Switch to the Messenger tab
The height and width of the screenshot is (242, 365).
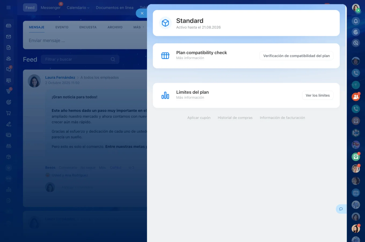point(50,7)
